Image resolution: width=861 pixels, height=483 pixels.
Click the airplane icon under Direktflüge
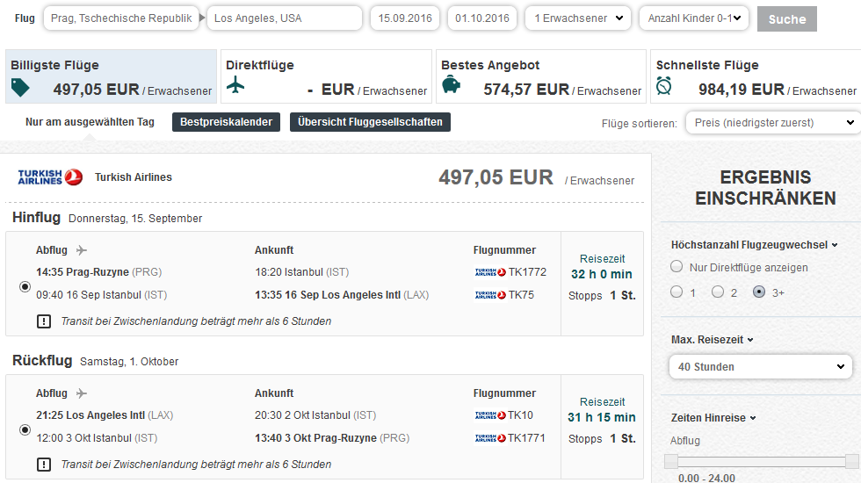click(x=235, y=85)
